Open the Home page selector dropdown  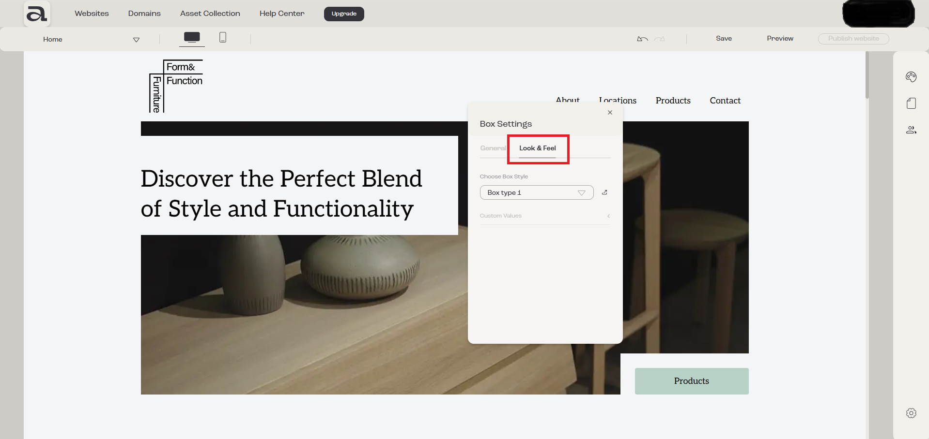tap(91, 40)
